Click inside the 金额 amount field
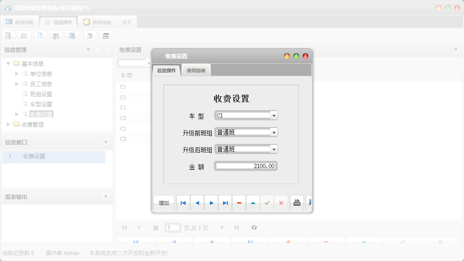 [245, 166]
